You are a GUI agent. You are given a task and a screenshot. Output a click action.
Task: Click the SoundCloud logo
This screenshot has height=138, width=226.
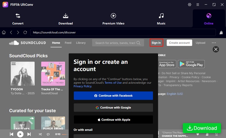pos(27,43)
